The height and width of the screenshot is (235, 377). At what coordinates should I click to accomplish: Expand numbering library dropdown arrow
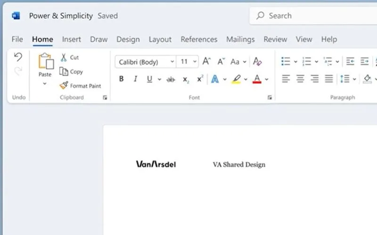[x=317, y=62]
